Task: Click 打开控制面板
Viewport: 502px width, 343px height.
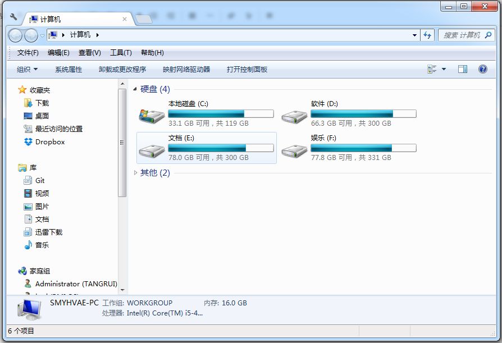Action: pos(247,69)
